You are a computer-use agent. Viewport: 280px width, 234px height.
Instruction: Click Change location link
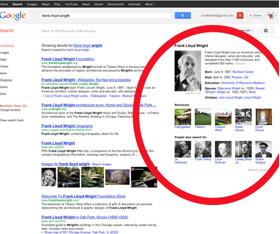click(10, 110)
